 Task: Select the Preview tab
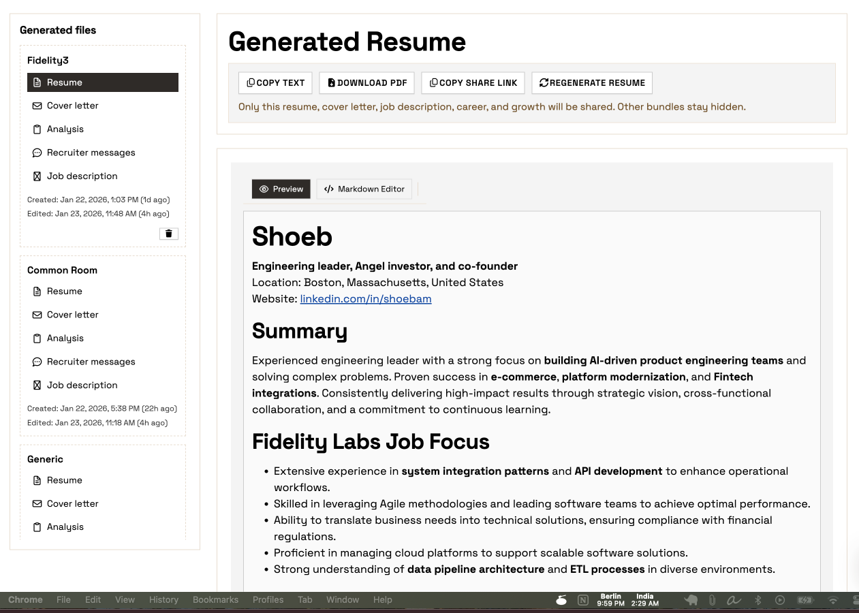pos(281,189)
